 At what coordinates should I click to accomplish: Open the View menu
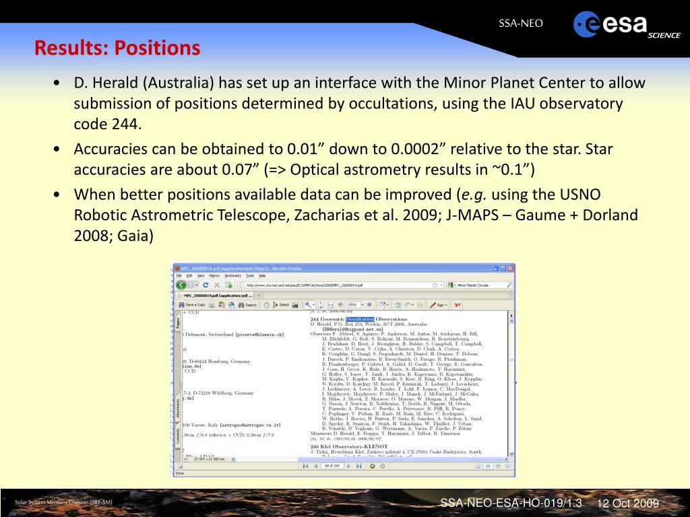click(x=201, y=275)
